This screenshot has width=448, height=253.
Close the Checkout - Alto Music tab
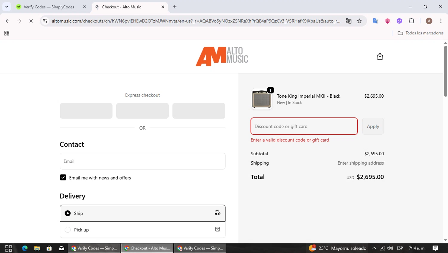[163, 7]
